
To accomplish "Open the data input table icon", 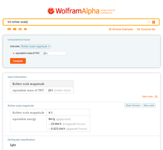I will 20,29.
